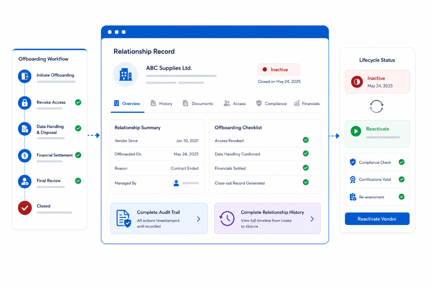Image resolution: width=433 pixels, height=289 pixels.
Task: Click the Complete Audit Trail document shield icon
Action: (123, 219)
